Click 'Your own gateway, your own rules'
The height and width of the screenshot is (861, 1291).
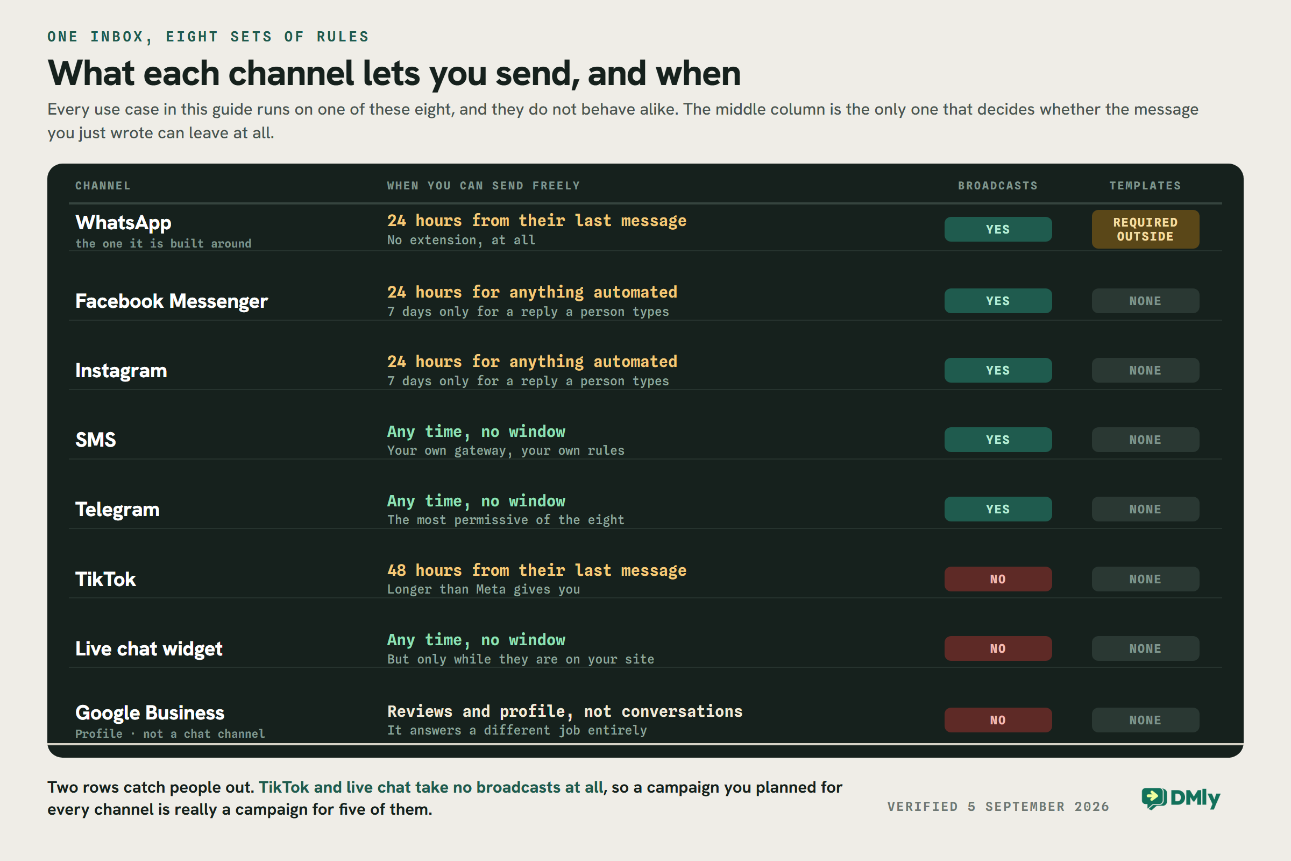pyautogui.click(x=506, y=451)
